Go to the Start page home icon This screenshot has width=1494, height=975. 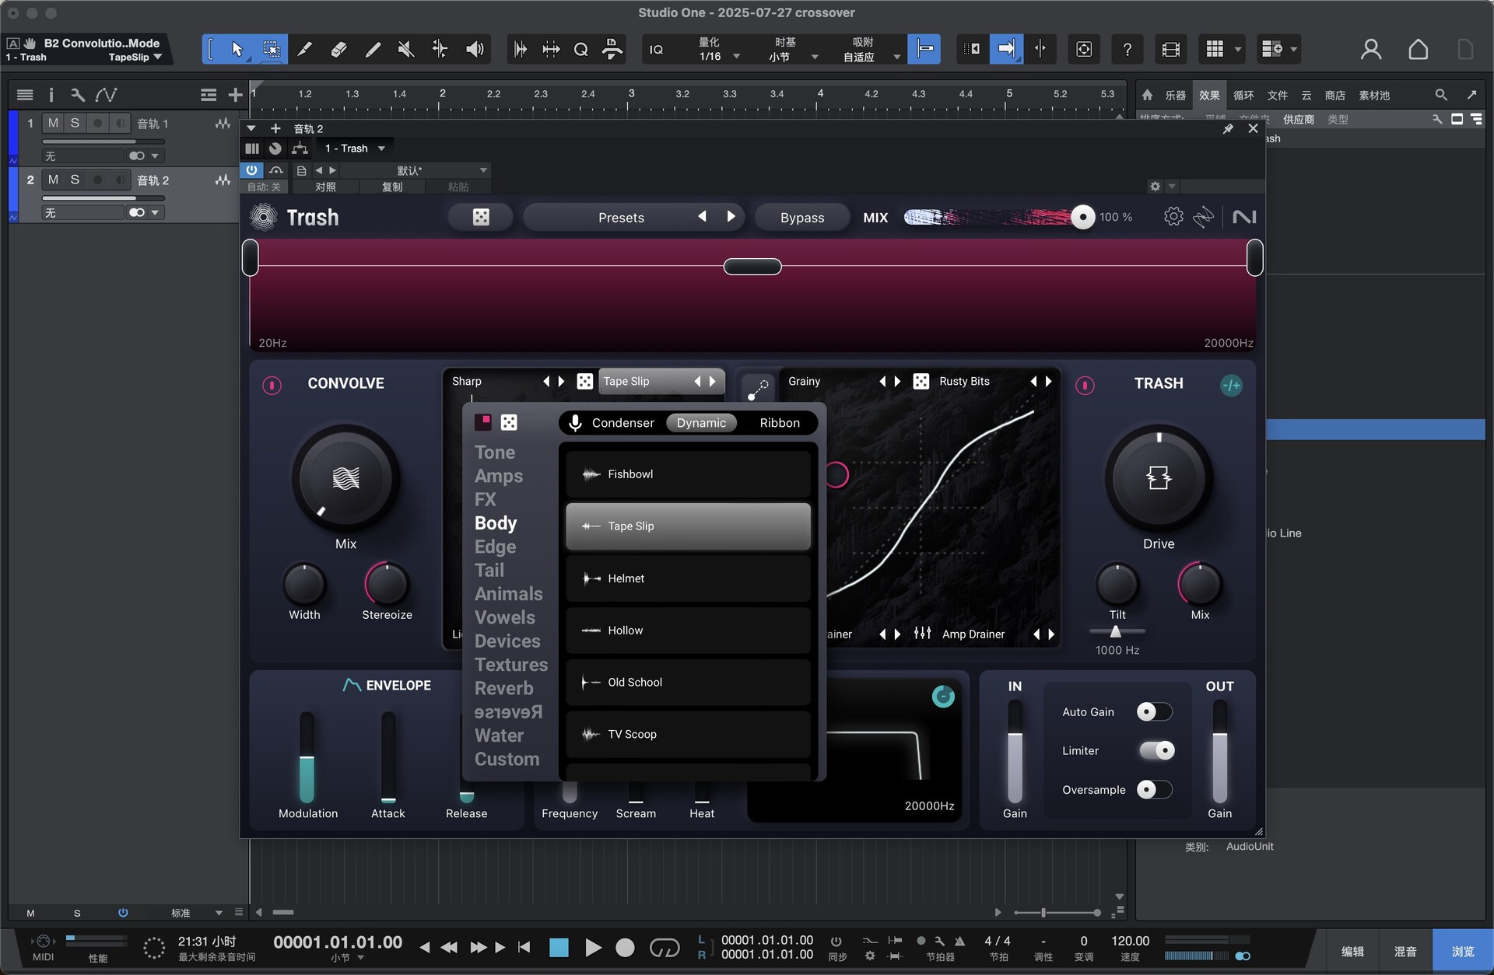point(1418,50)
